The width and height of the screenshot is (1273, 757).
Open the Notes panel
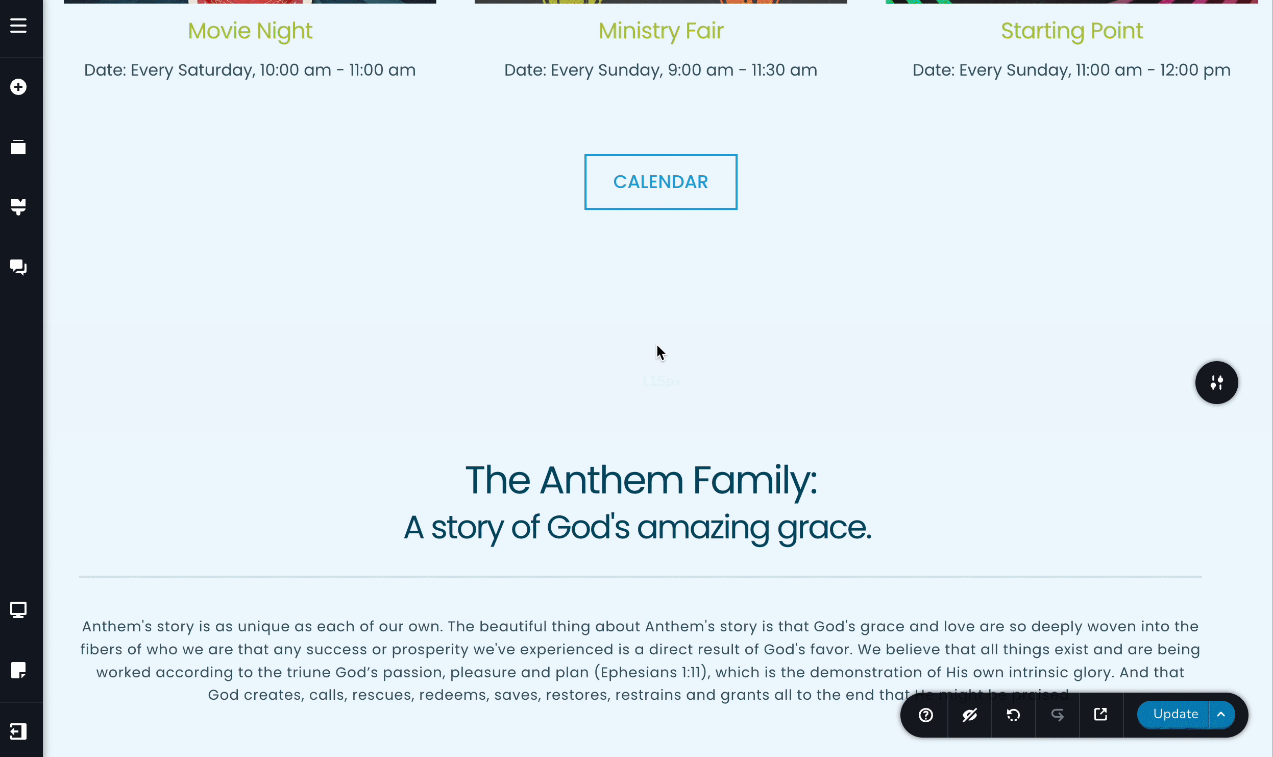(x=19, y=671)
